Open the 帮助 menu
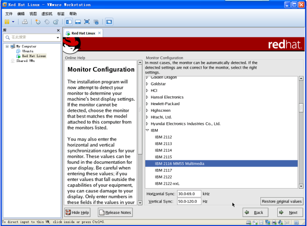This screenshot has height=226, width=307. (x=73, y=14)
